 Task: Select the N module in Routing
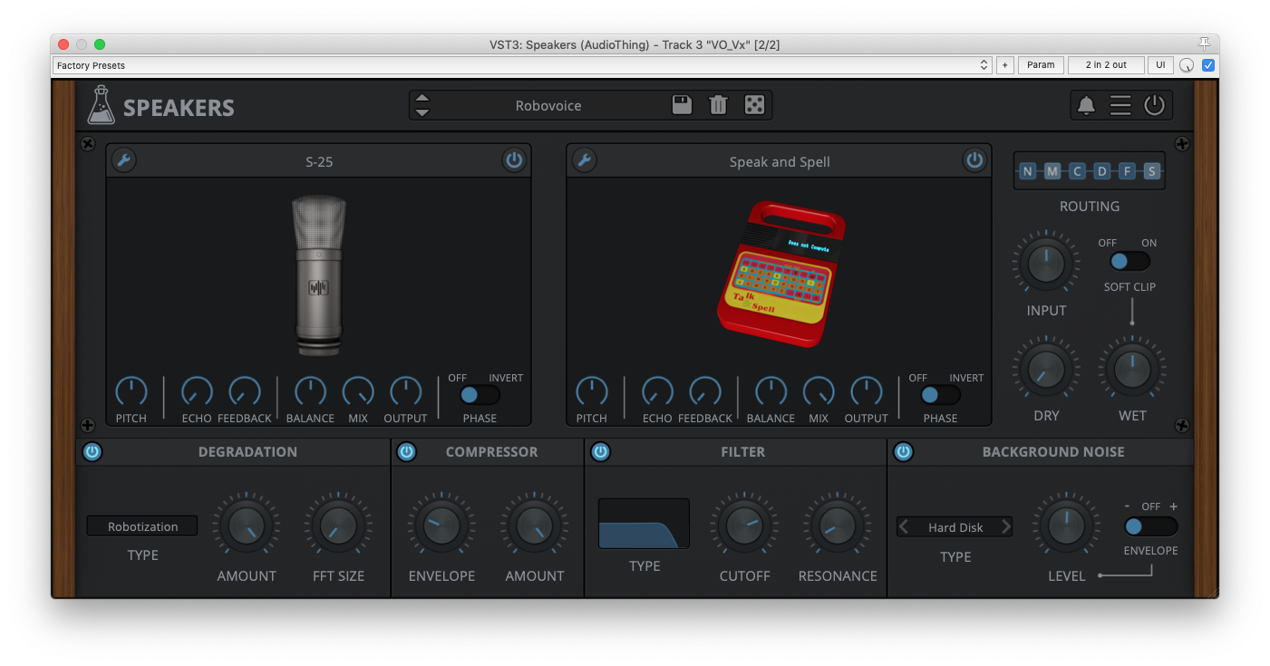[1027, 171]
